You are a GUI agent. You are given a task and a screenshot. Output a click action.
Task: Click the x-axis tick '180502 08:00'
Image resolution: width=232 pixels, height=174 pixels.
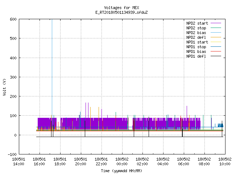click(204, 162)
